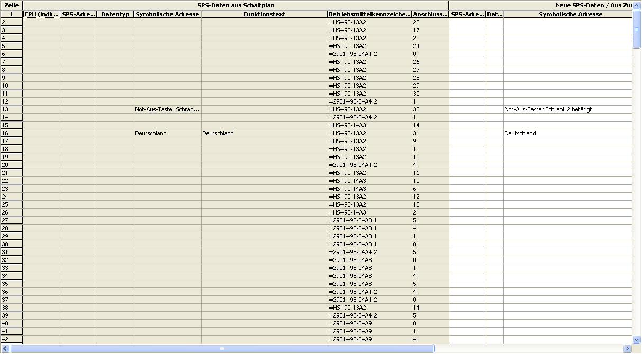Select '=HS+90-14A3' in row 26
Viewport: 642px width, 354px height.
click(x=369, y=212)
